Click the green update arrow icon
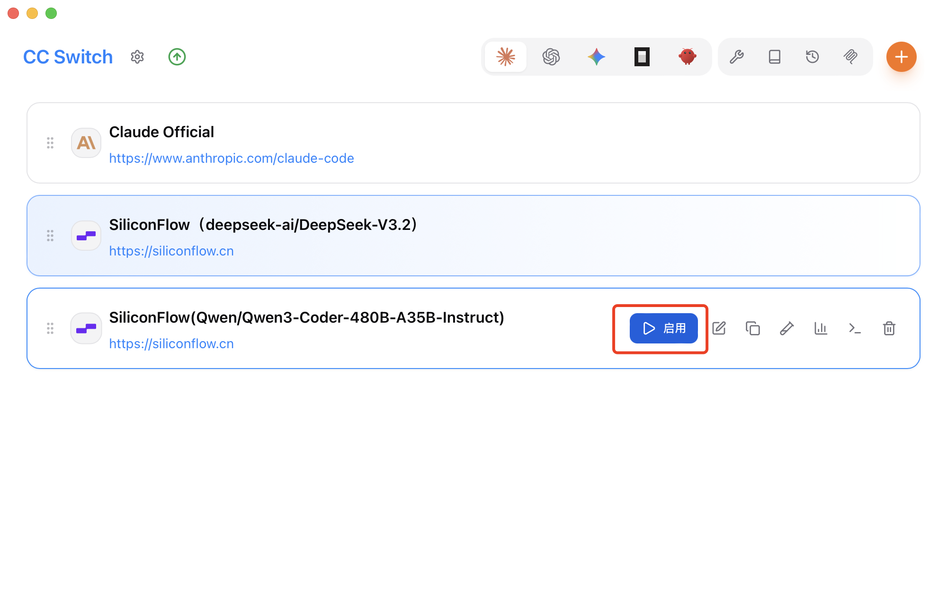 coord(177,57)
